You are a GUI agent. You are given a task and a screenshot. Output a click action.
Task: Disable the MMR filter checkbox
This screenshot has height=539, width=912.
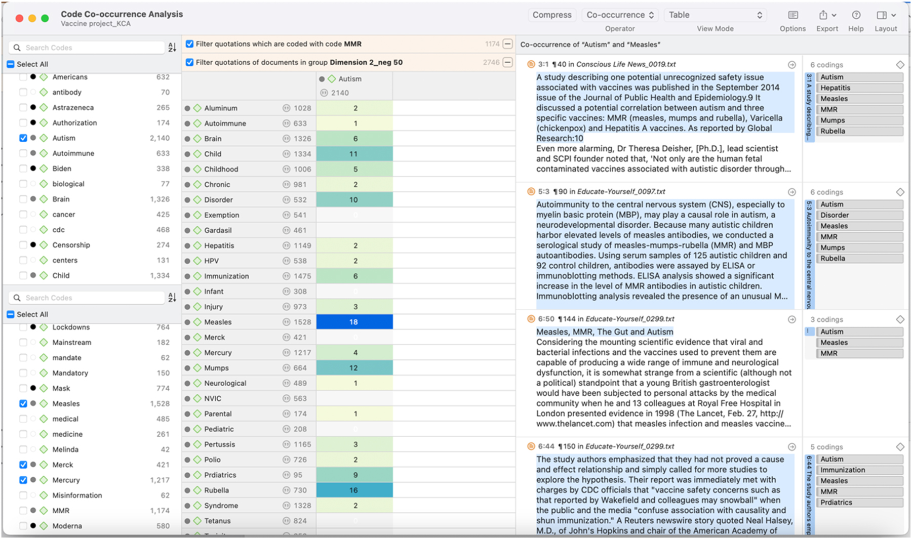(189, 44)
